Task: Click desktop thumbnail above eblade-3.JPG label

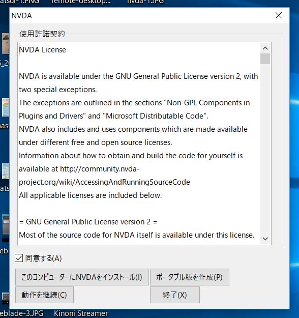Action: (x=6, y=298)
